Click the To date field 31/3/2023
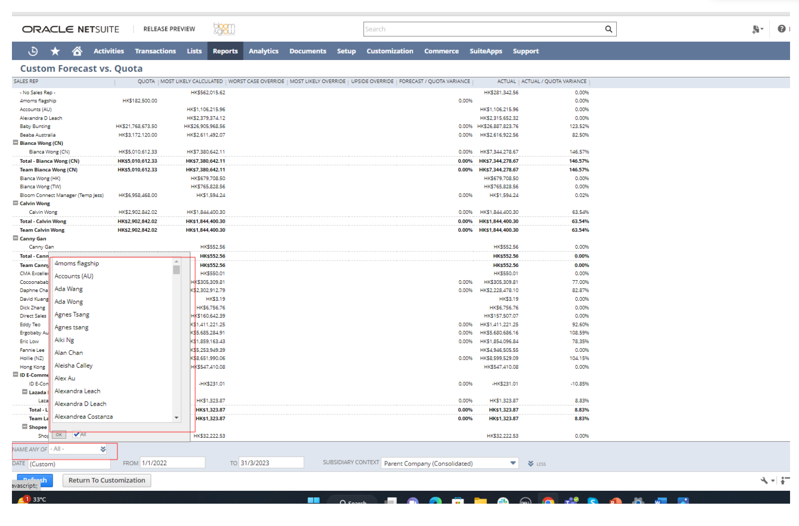This screenshot has width=799, height=526. pos(271,463)
